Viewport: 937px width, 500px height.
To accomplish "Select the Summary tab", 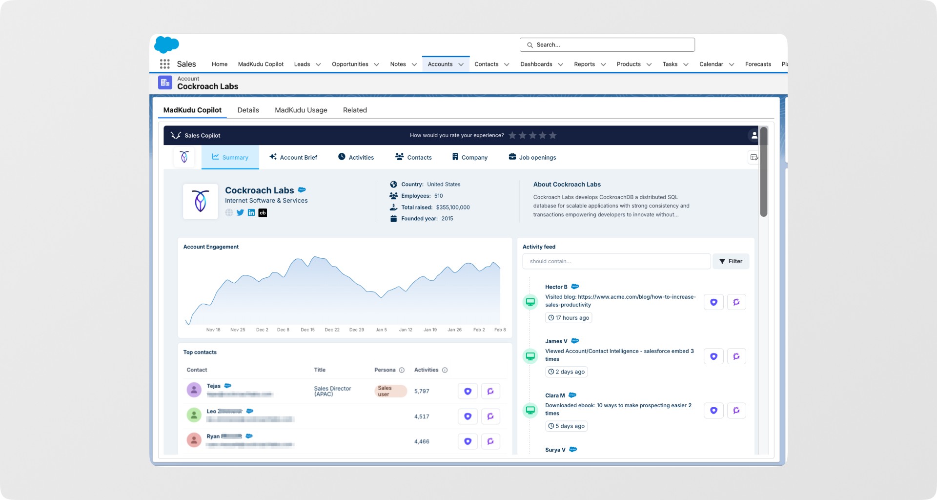I will (230, 157).
